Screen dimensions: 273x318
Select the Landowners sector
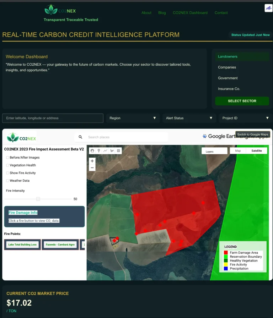242,56
